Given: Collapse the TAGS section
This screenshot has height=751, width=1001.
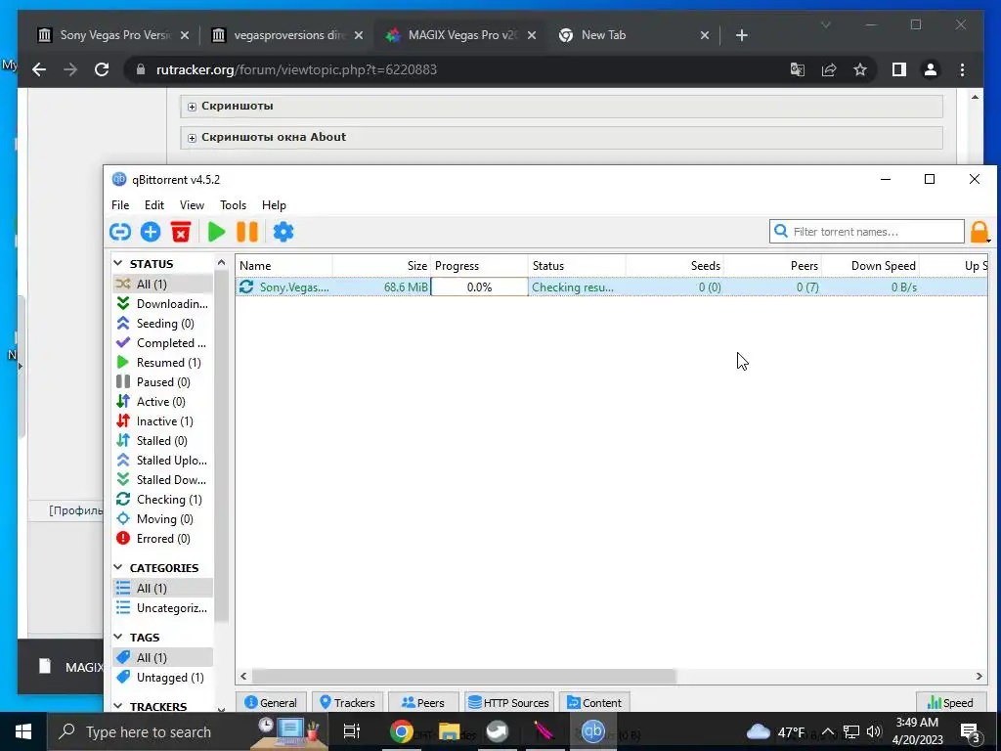Looking at the screenshot, I should pyautogui.click(x=118, y=638).
